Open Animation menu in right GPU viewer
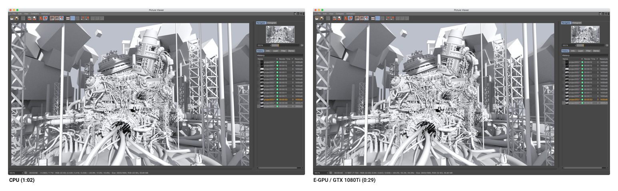 351,14
